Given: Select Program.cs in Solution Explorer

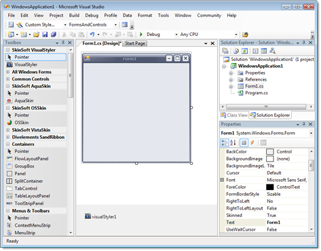Looking at the screenshot, I should tap(257, 93).
